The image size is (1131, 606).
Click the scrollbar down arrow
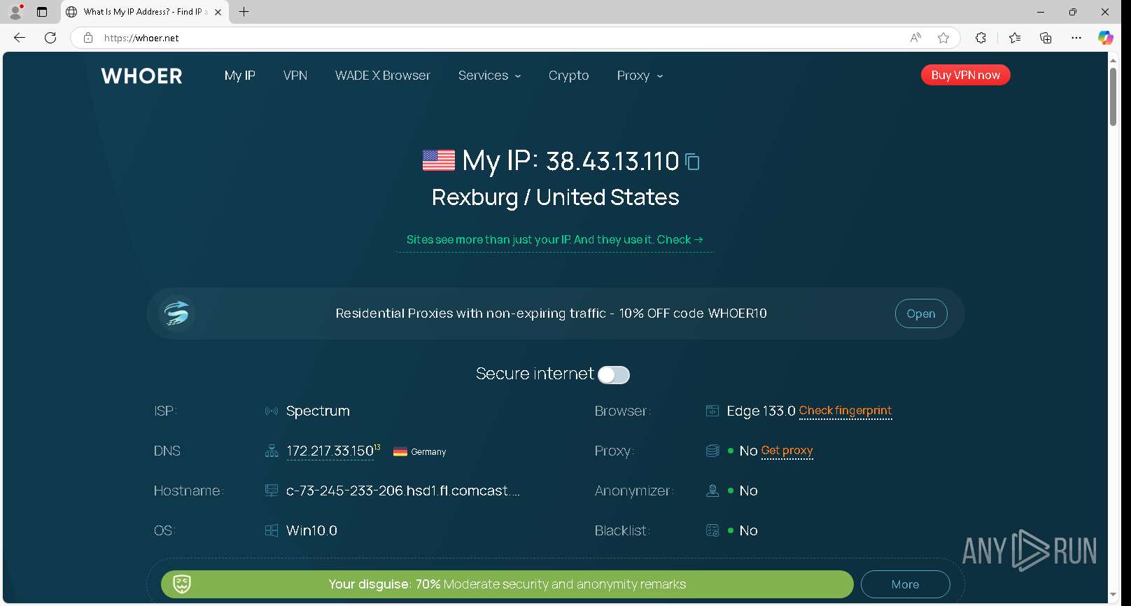(1113, 595)
